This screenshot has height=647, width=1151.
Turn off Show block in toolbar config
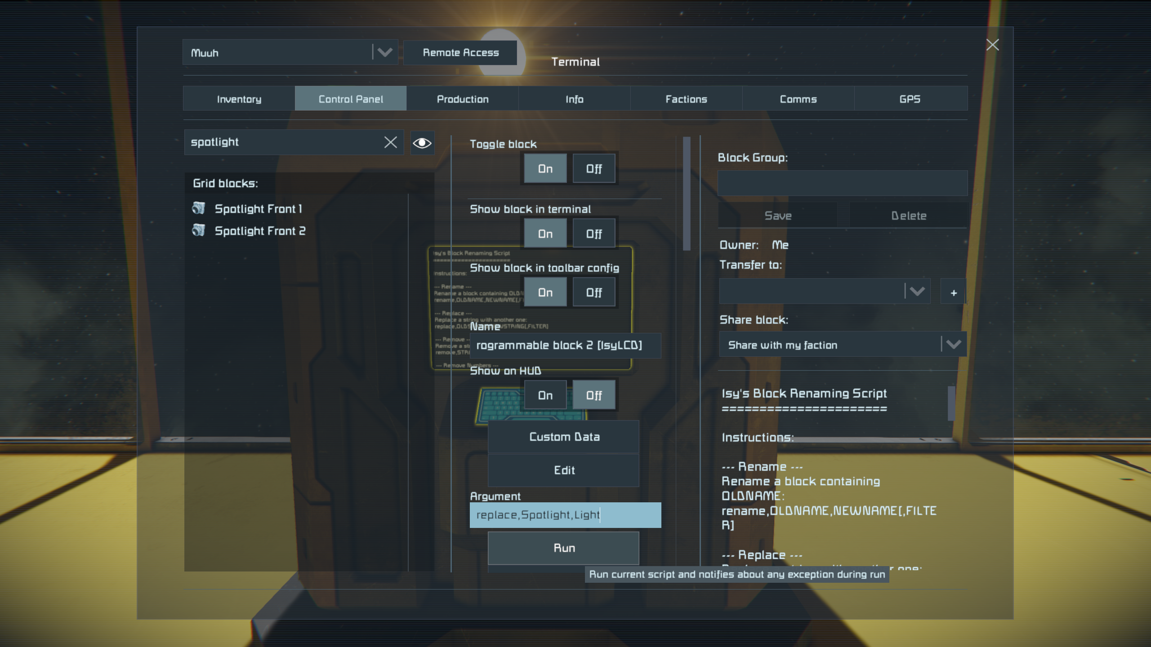tap(593, 292)
